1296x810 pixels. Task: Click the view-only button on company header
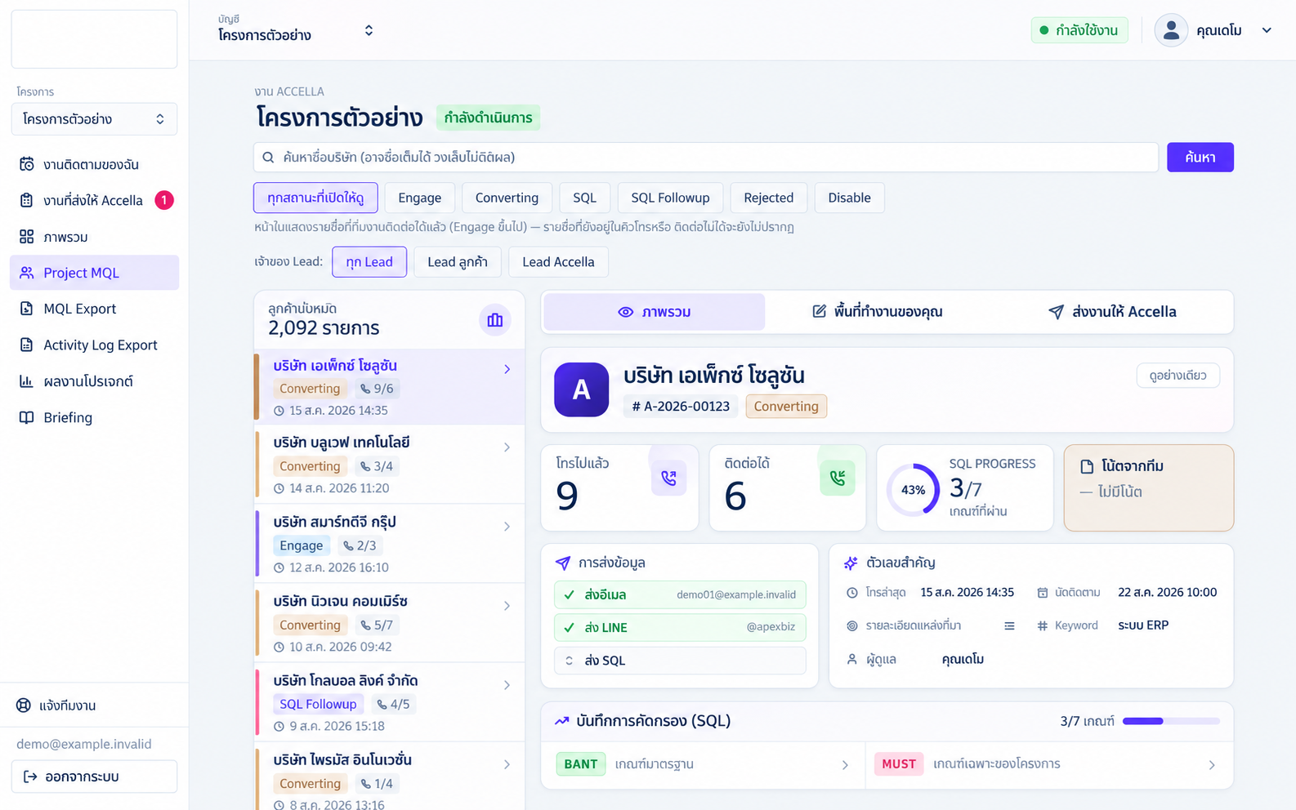pos(1178,376)
